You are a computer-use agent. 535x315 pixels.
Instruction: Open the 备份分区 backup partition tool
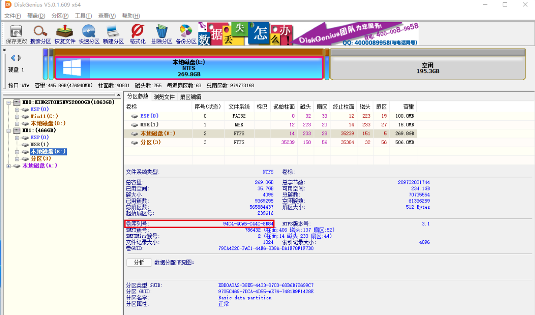(186, 34)
